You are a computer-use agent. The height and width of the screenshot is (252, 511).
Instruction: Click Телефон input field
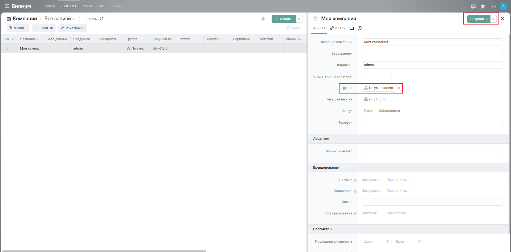coord(432,123)
